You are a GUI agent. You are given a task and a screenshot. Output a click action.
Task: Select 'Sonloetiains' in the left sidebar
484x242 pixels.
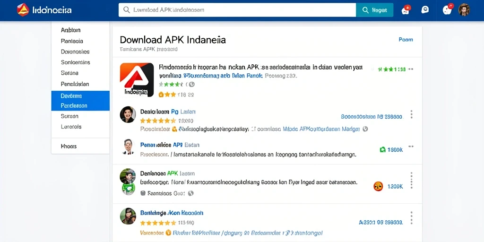pos(75,62)
